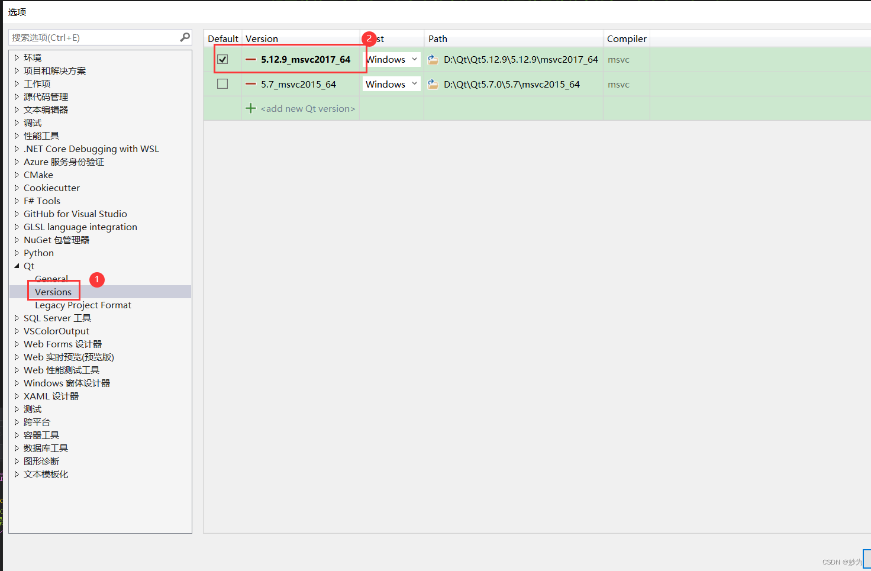This screenshot has height=571, width=871.
Task: Browse folder for the 5.12.9 msvc2017_64 path
Action: tap(433, 59)
